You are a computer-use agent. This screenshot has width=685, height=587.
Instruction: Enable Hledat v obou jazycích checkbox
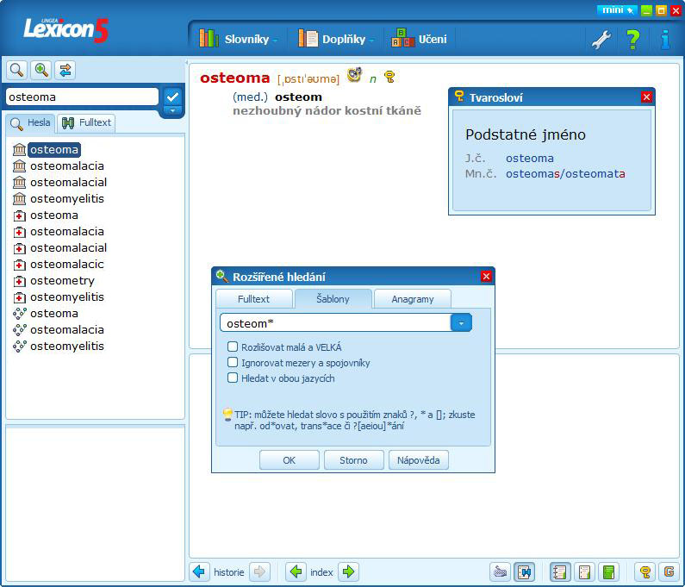233,378
